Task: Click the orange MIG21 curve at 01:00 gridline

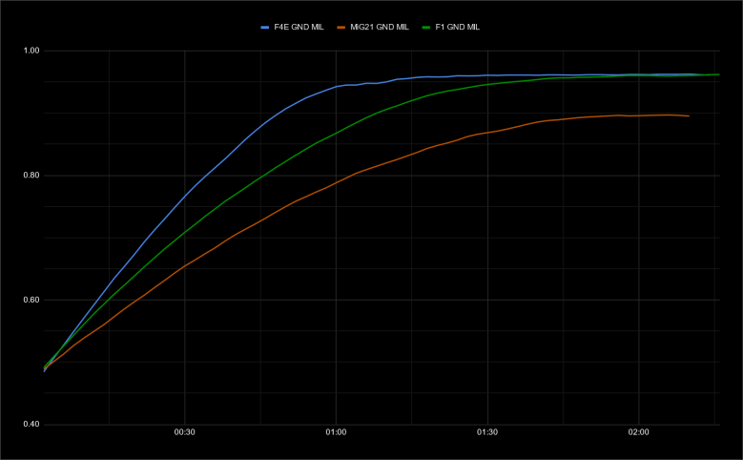Action: [x=335, y=181]
